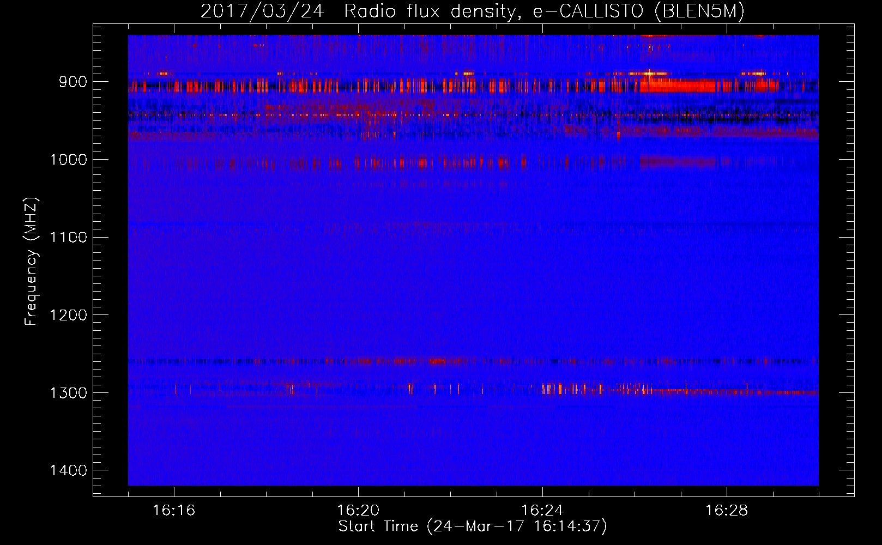Click the 1400 frequency tick label

tap(68, 470)
